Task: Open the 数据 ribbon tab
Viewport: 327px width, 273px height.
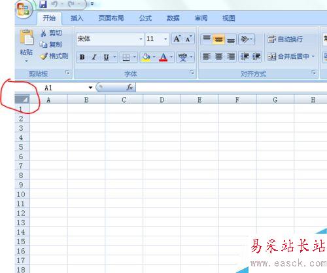Action: (173, 18)
